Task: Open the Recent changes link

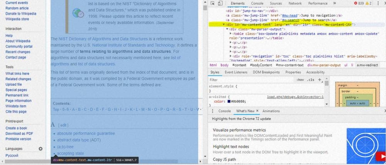Action: [x=18, y=52]
